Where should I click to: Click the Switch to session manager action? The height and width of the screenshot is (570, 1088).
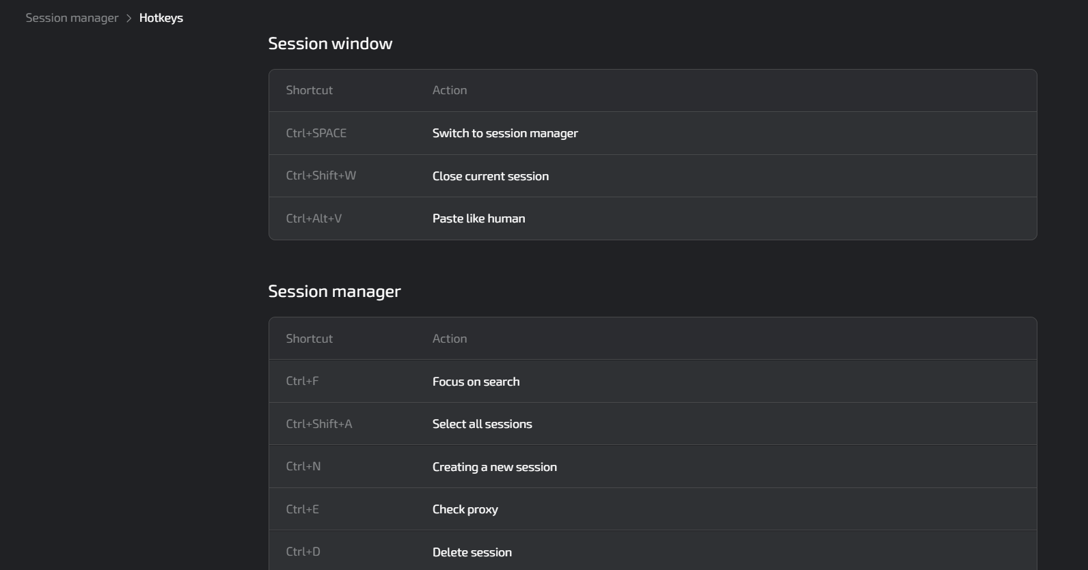pyautogui.click(x=505, y=132)
